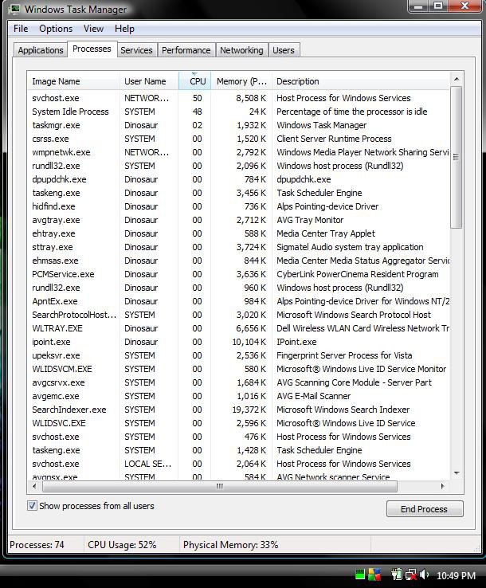Click the 10:49 PM system clock
Image resolution: width=486 pixels, height=588 pixels.
[x=456, y=575]
